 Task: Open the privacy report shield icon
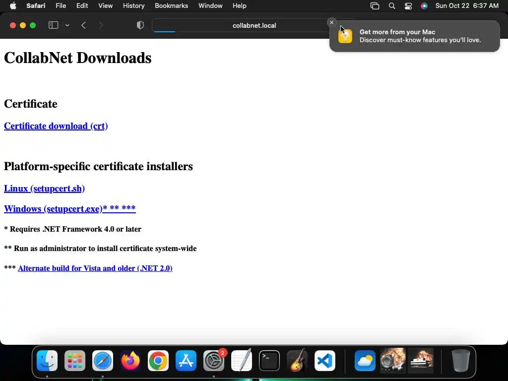(140, 25)
